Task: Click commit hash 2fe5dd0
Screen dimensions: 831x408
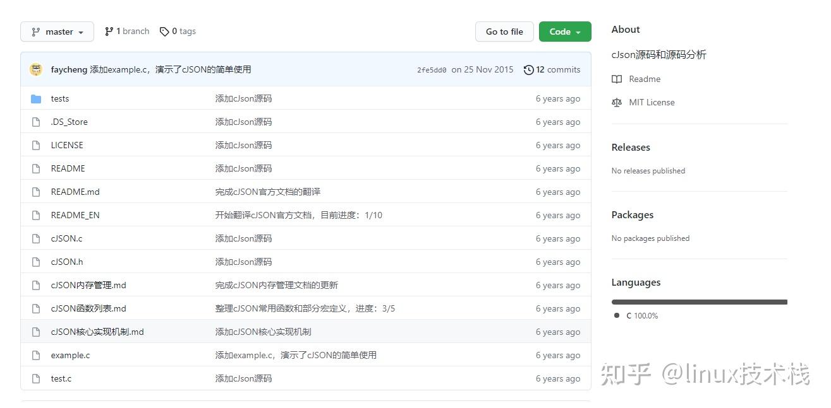Action: 432,69
